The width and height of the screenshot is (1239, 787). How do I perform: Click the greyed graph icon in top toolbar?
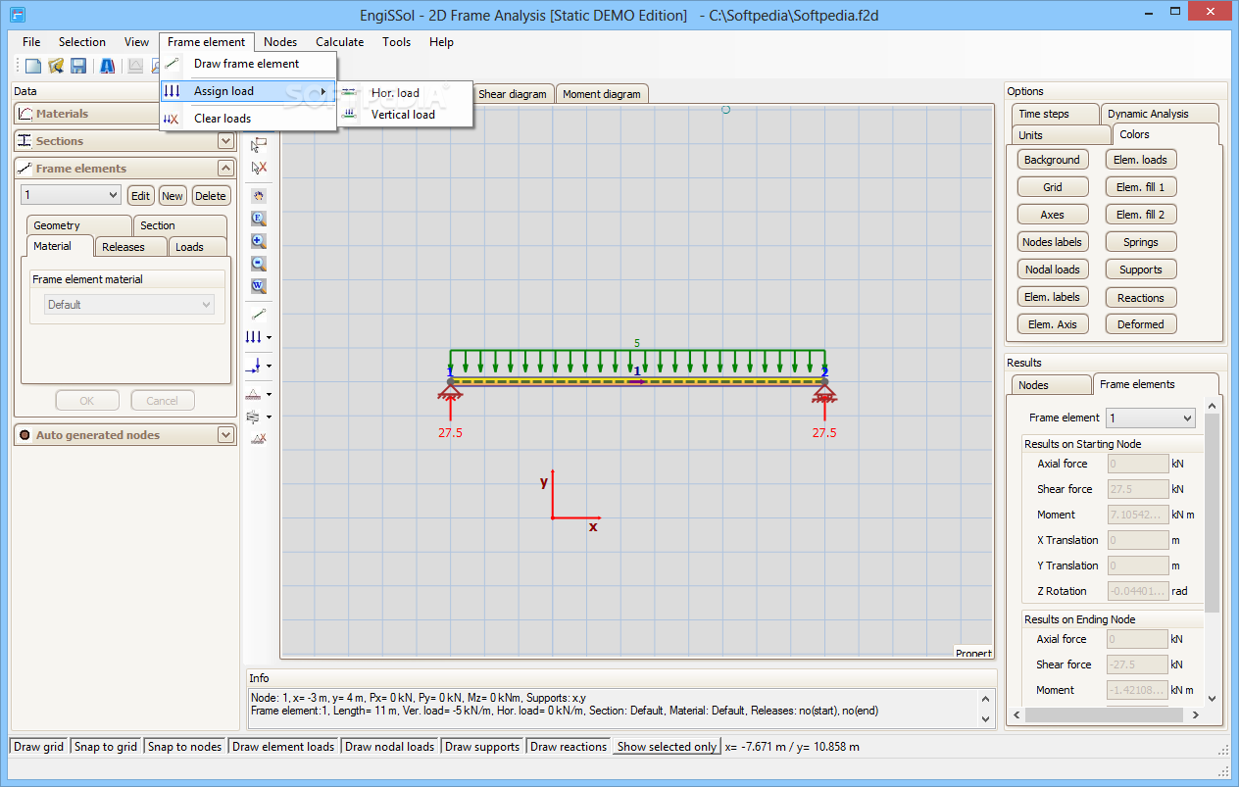tap(135, 66)
